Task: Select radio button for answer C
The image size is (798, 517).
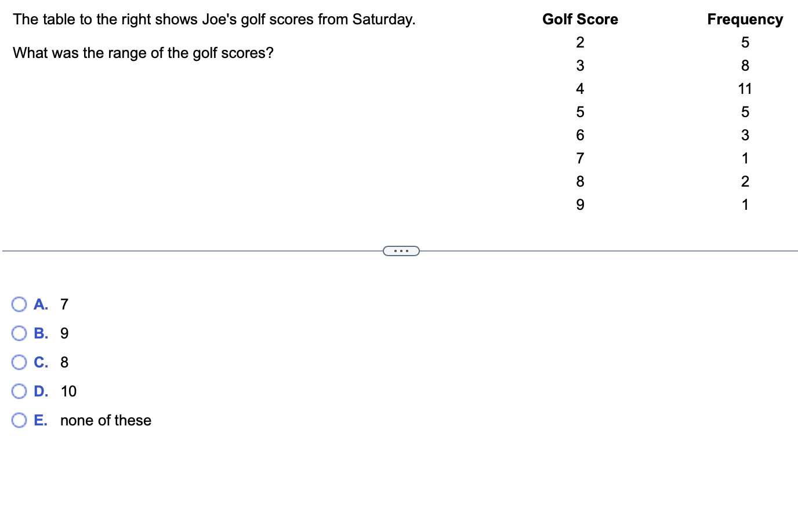Action: pyautogui.click(x=19, y=362)
